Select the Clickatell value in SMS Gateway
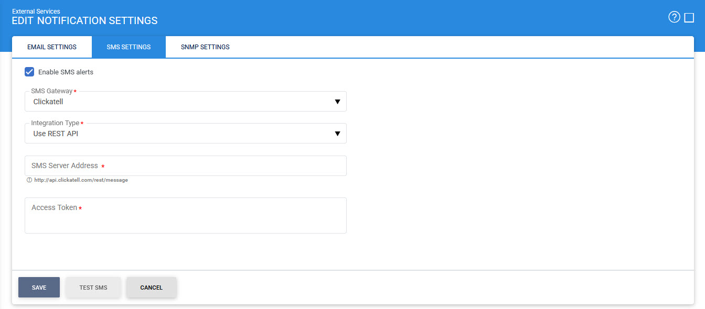The height and width of the screenshot is (309, 705). coord(48,102)
